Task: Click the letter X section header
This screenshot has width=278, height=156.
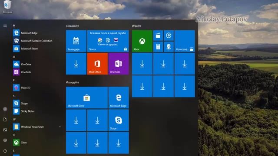Action: pyautogui.click(x=14, y=135)
